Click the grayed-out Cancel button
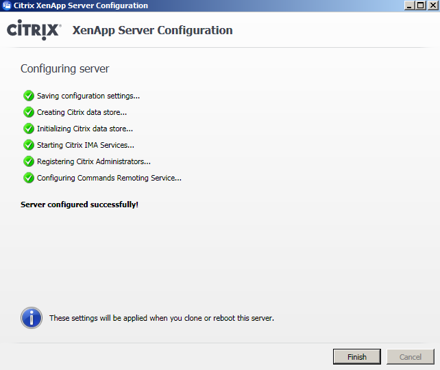 (x=411, y=356)
